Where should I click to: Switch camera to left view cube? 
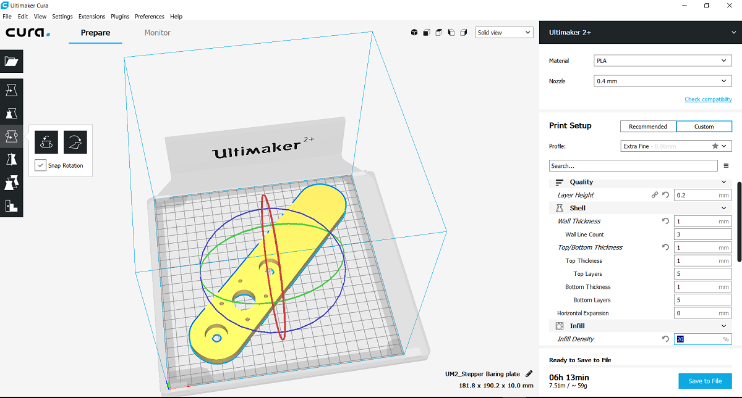pyautogui.click(x=451, y=33)
